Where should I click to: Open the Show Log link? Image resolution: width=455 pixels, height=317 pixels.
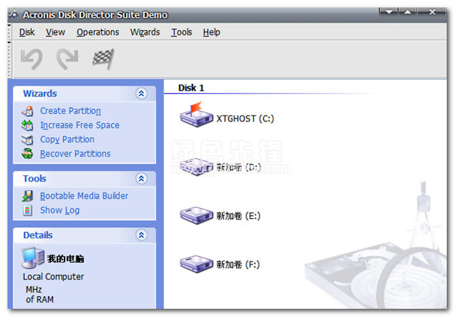pos(60,211)
